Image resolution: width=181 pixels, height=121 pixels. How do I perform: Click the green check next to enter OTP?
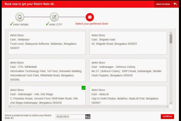(x=48, y=24)
